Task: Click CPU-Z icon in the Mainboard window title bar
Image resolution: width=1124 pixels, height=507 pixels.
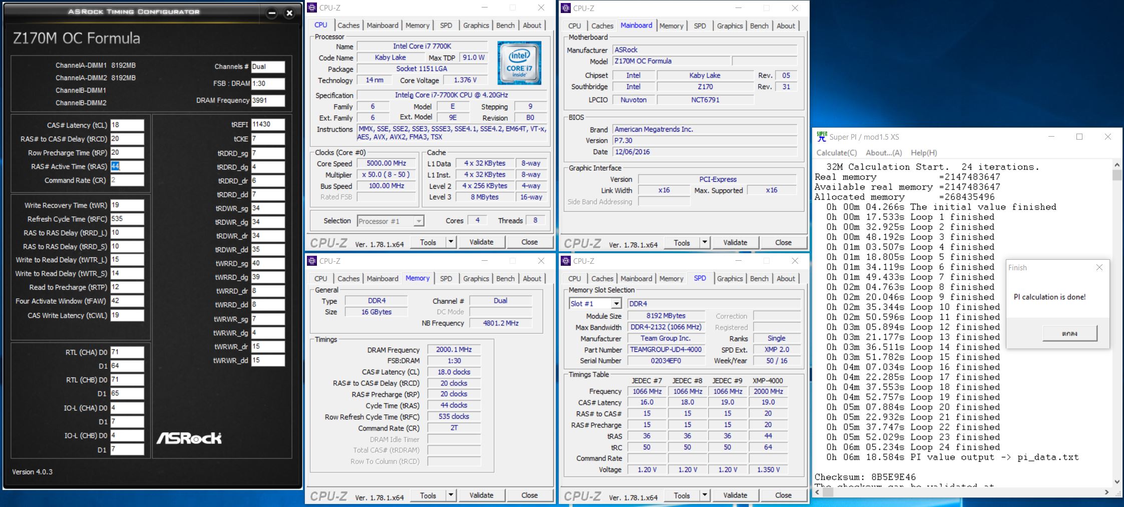Action: point(566,8)
